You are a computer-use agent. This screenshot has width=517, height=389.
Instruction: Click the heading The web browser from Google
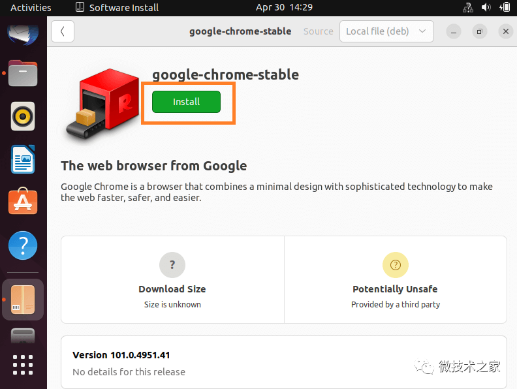154,166
